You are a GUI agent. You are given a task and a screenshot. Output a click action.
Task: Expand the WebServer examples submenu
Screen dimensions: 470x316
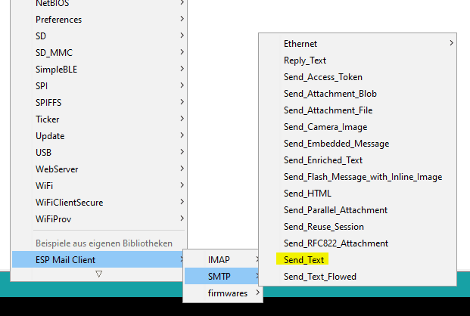(57, 169)
